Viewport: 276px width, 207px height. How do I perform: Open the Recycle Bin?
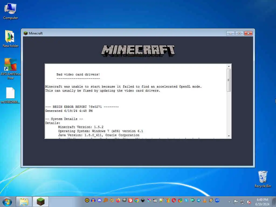pyautogui.click(x=263, y=179)
